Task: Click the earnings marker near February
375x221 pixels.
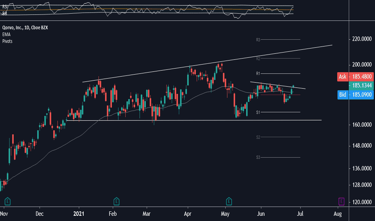Action: click(x=116, y=201)
